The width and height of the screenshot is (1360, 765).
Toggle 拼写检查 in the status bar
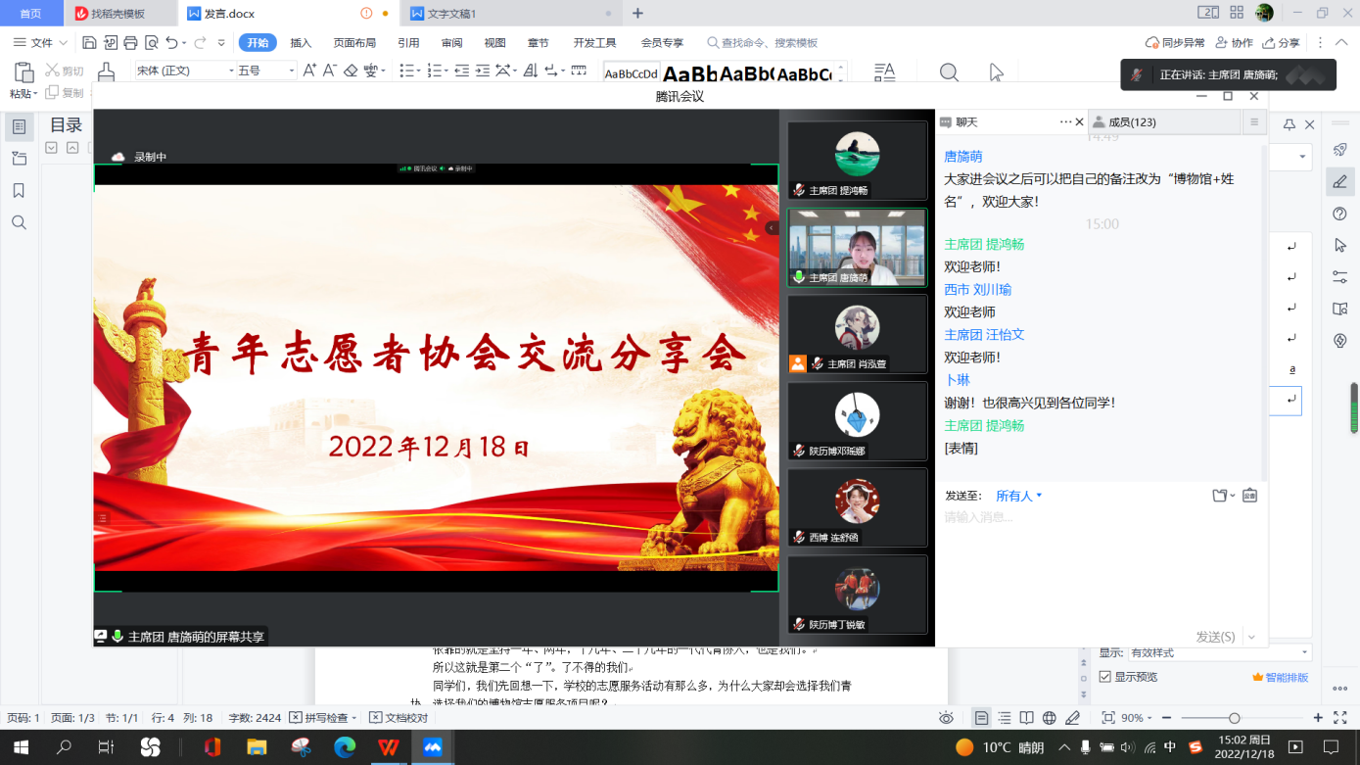coord(323,718)
